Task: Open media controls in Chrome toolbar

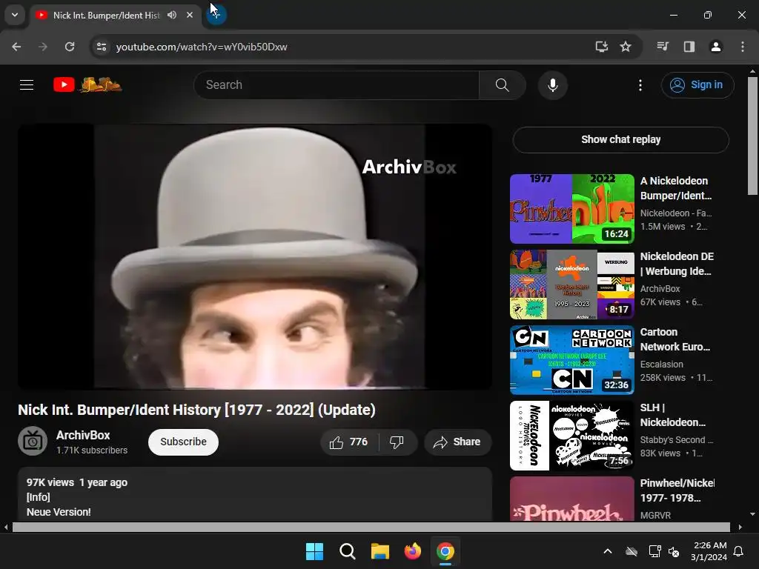Action: click(x=663, y=47)
